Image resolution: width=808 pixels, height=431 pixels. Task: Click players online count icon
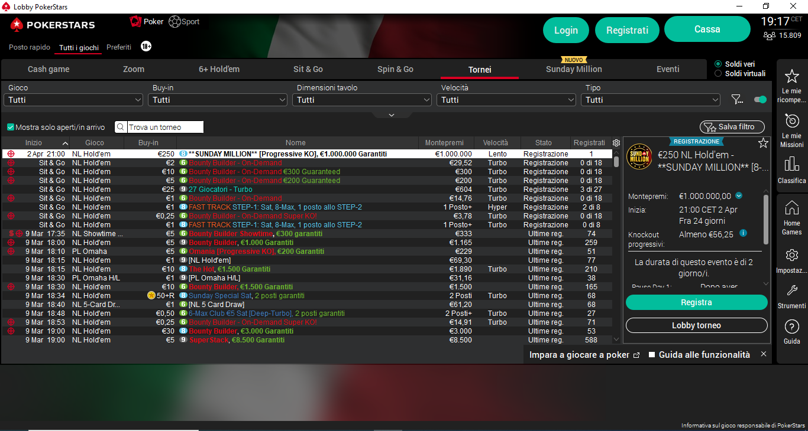pos(769,35)
